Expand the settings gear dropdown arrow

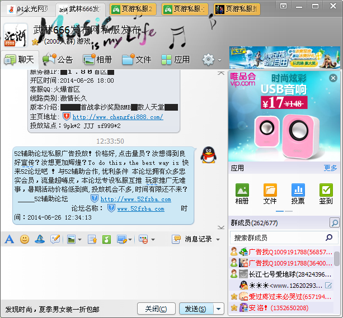[x=219, y=60]
